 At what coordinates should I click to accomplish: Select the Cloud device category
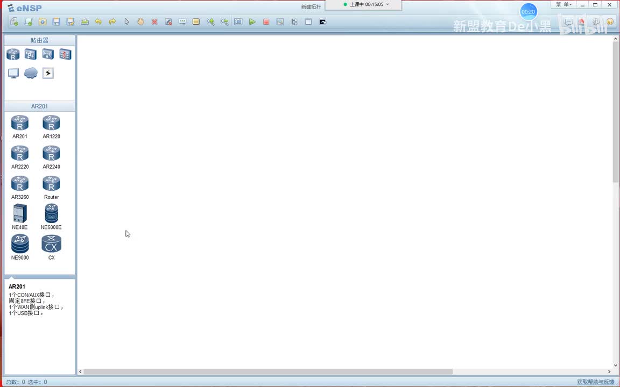31,73
